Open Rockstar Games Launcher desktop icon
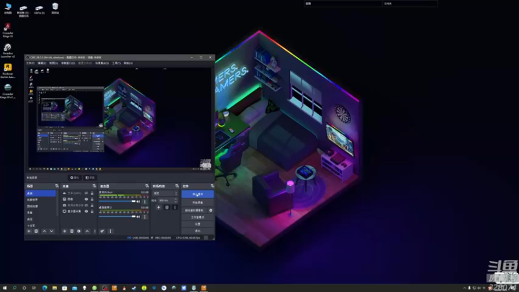This screenshot has height=292, width=519. tap(8, 71)
